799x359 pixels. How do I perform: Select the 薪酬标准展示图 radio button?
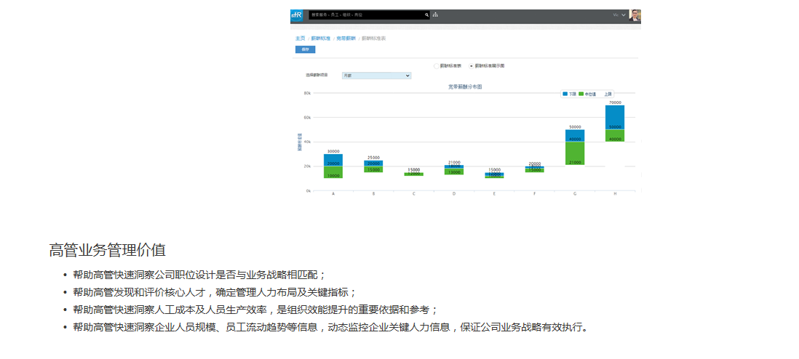(472, 65)
